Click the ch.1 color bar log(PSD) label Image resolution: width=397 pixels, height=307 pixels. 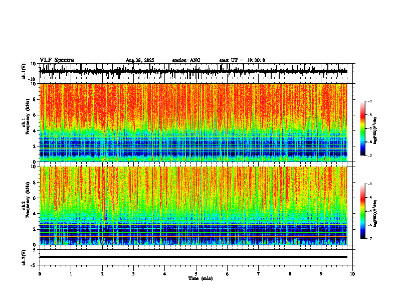(375, 131)
